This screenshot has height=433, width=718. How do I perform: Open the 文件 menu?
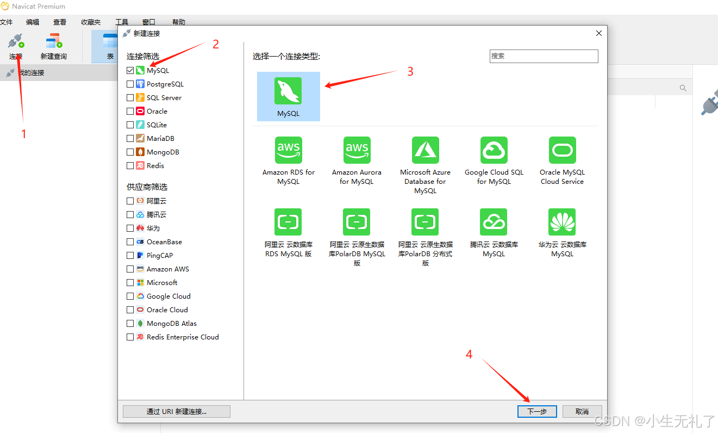coord(6,22)
